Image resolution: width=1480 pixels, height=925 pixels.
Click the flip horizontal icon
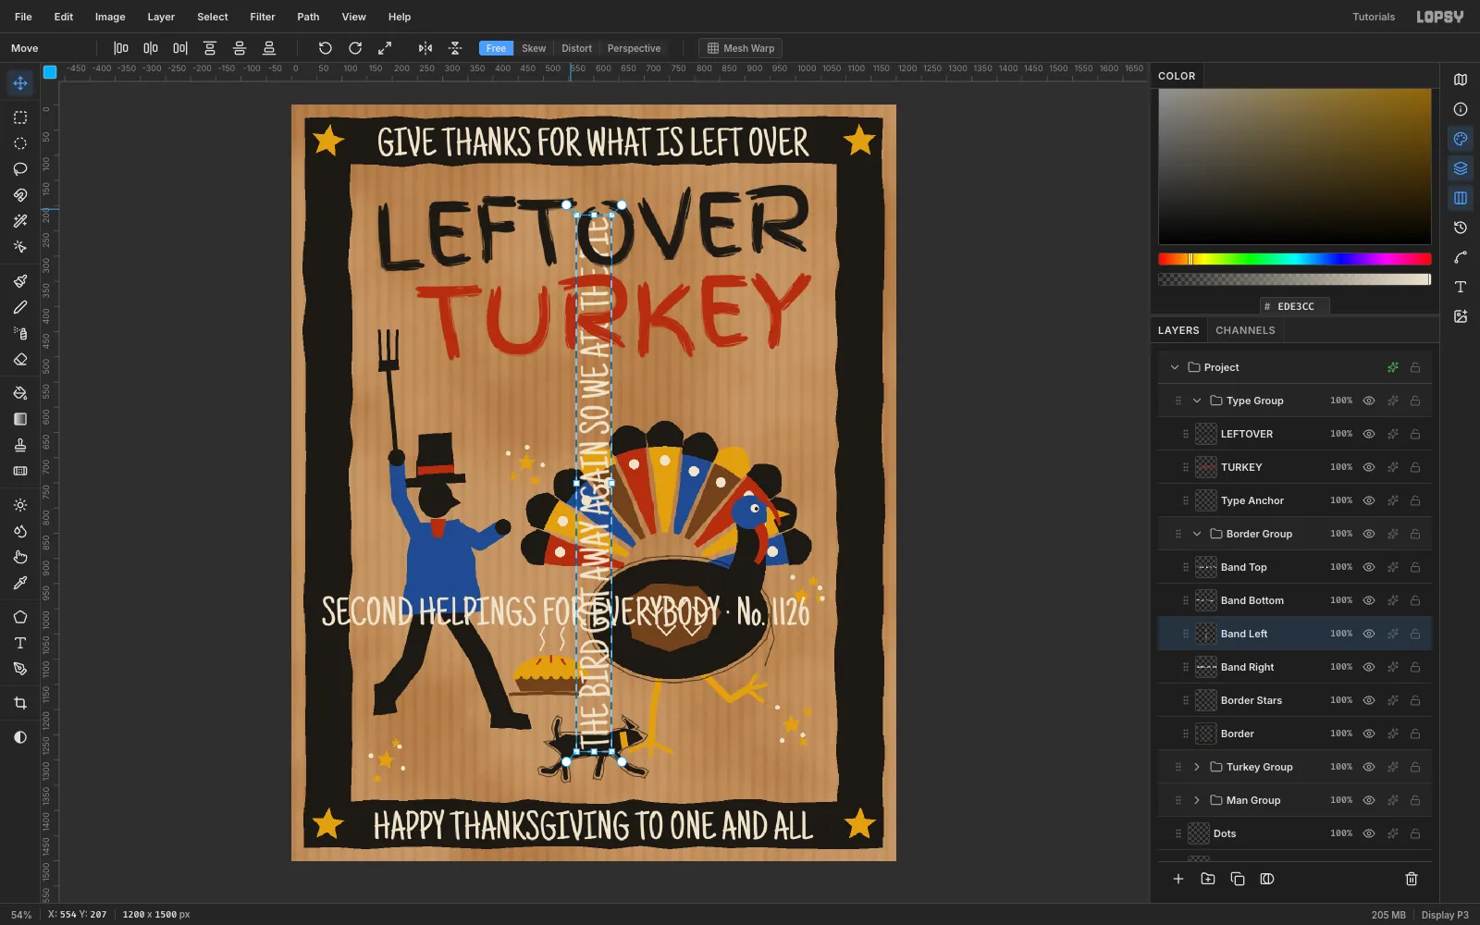(425, 48)
